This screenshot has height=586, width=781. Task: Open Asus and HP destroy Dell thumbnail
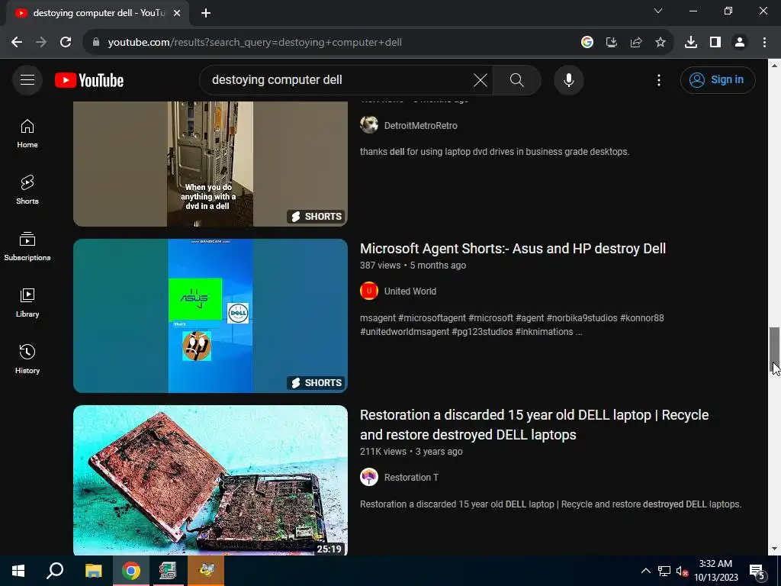coord(211,316)
